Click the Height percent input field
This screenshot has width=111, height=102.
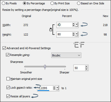click(64, 34)
